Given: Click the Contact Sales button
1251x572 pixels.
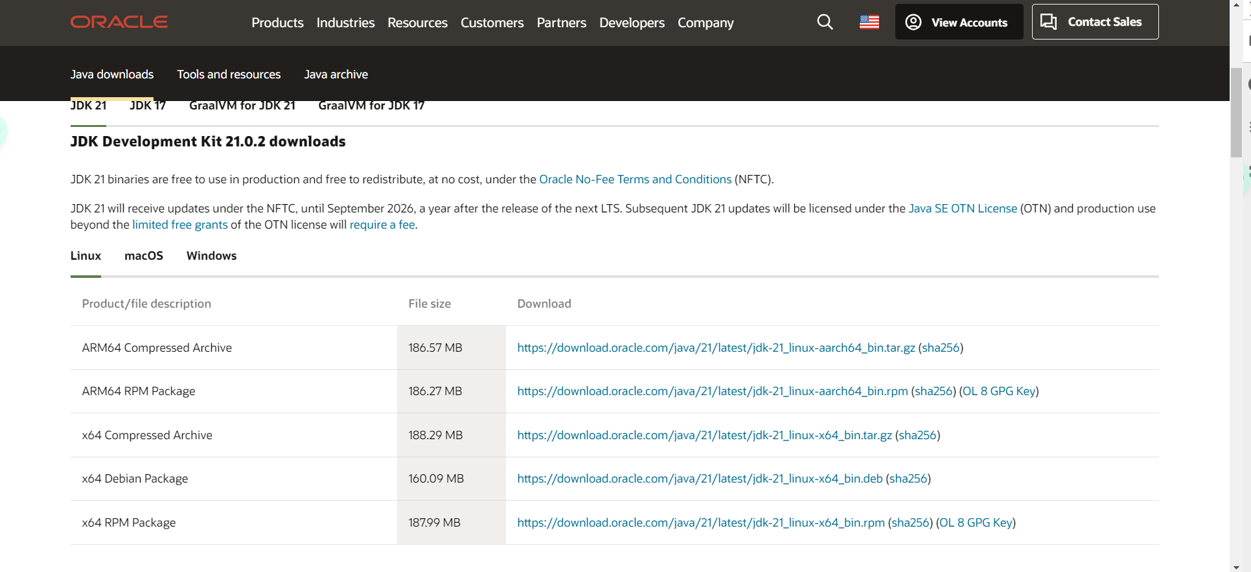Looking at the screenshot, I should pos(1095,22).
